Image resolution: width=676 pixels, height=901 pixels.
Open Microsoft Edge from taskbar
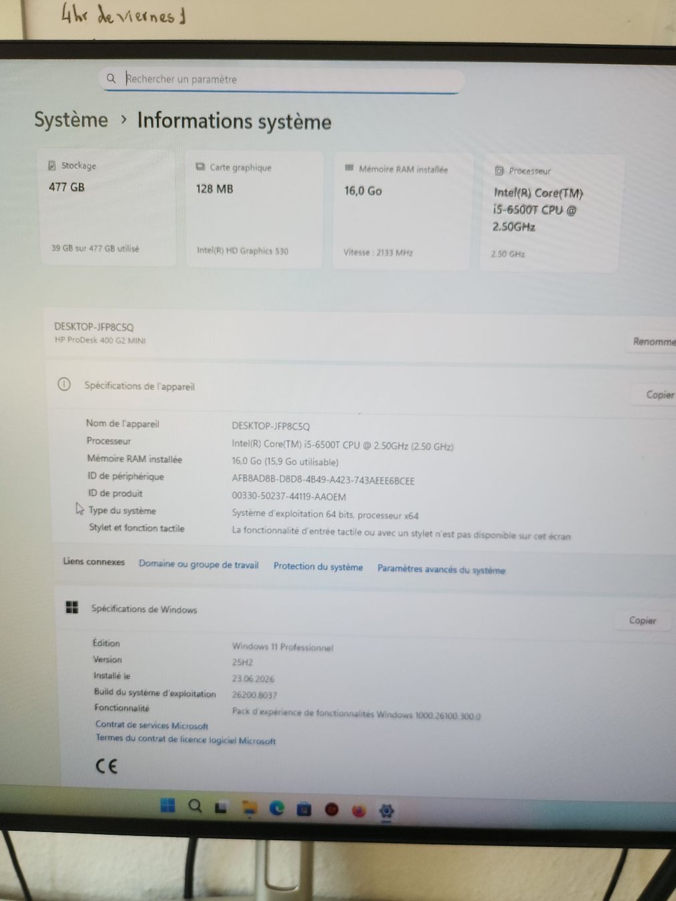click(277, 809)
